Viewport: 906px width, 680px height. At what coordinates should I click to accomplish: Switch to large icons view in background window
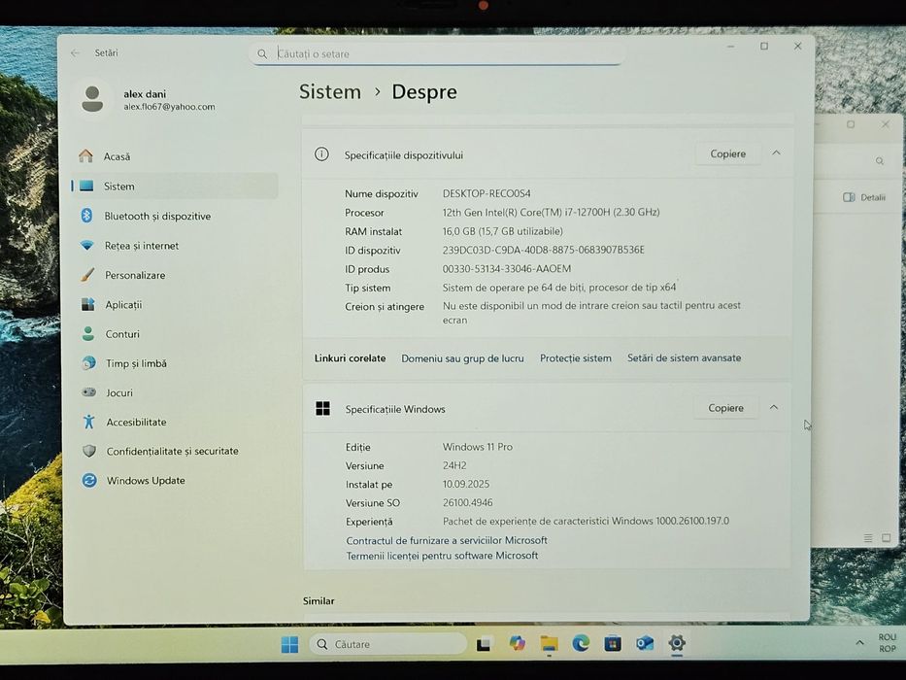(x=887, y=538)
